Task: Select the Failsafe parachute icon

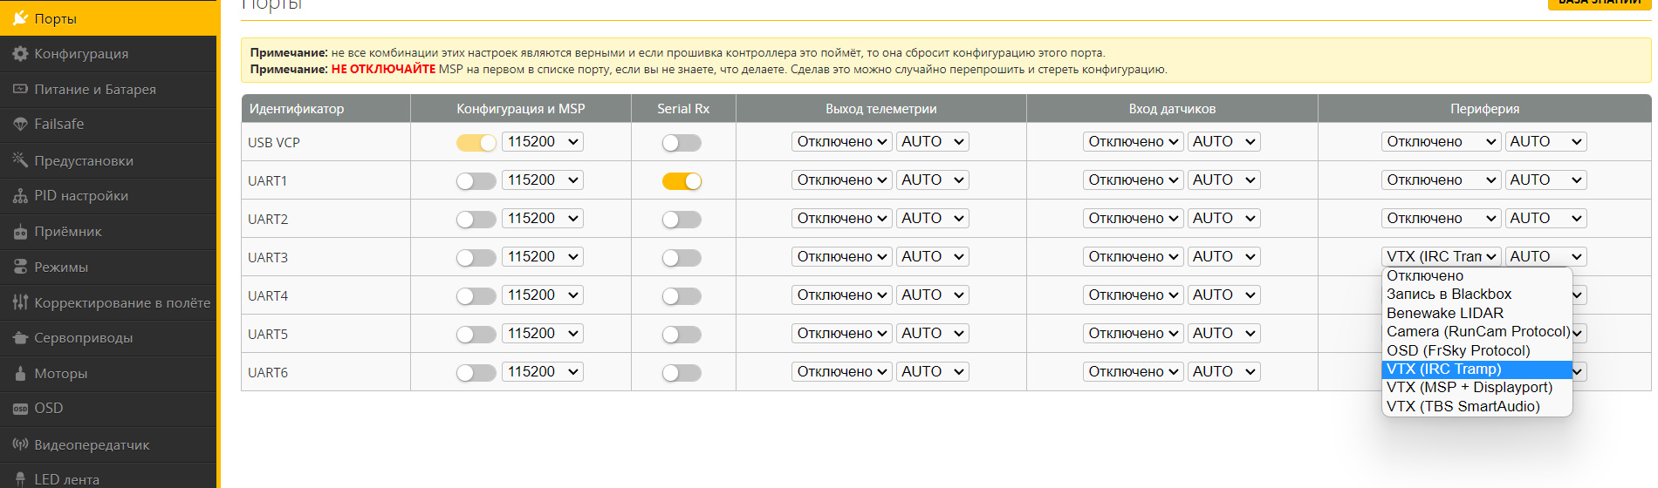Action: coord(20,125)
